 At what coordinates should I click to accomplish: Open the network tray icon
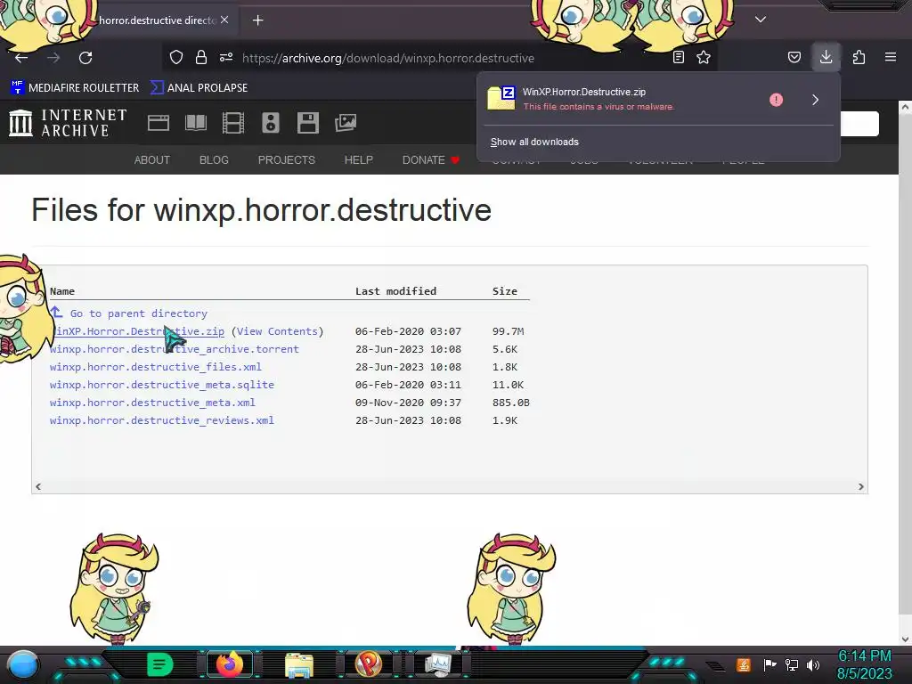tap(791, 664)
